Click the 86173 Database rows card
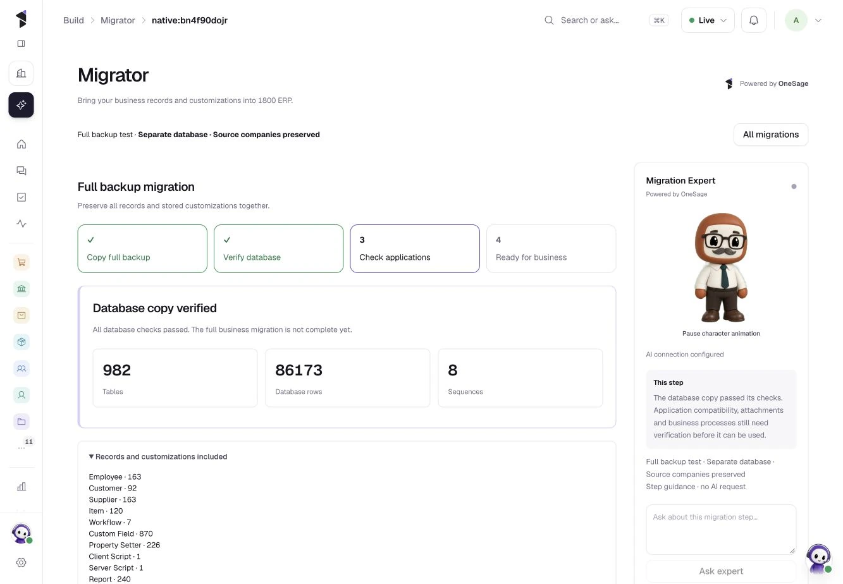Viewport: 843px width, 584px height. [348, 378]
